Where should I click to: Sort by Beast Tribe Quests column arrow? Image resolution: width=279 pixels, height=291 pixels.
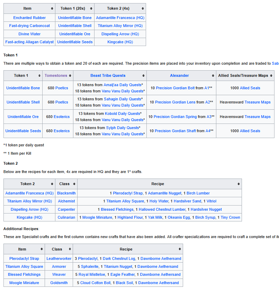[144, 76]
